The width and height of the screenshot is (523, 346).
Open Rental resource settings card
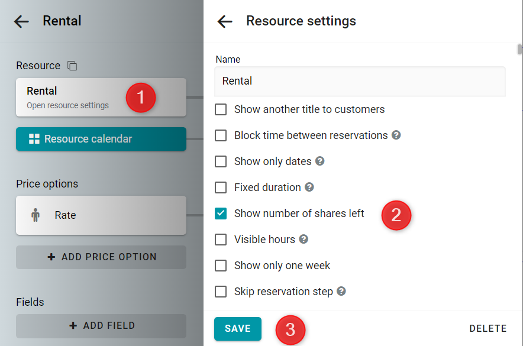click(x=101, y=98)
